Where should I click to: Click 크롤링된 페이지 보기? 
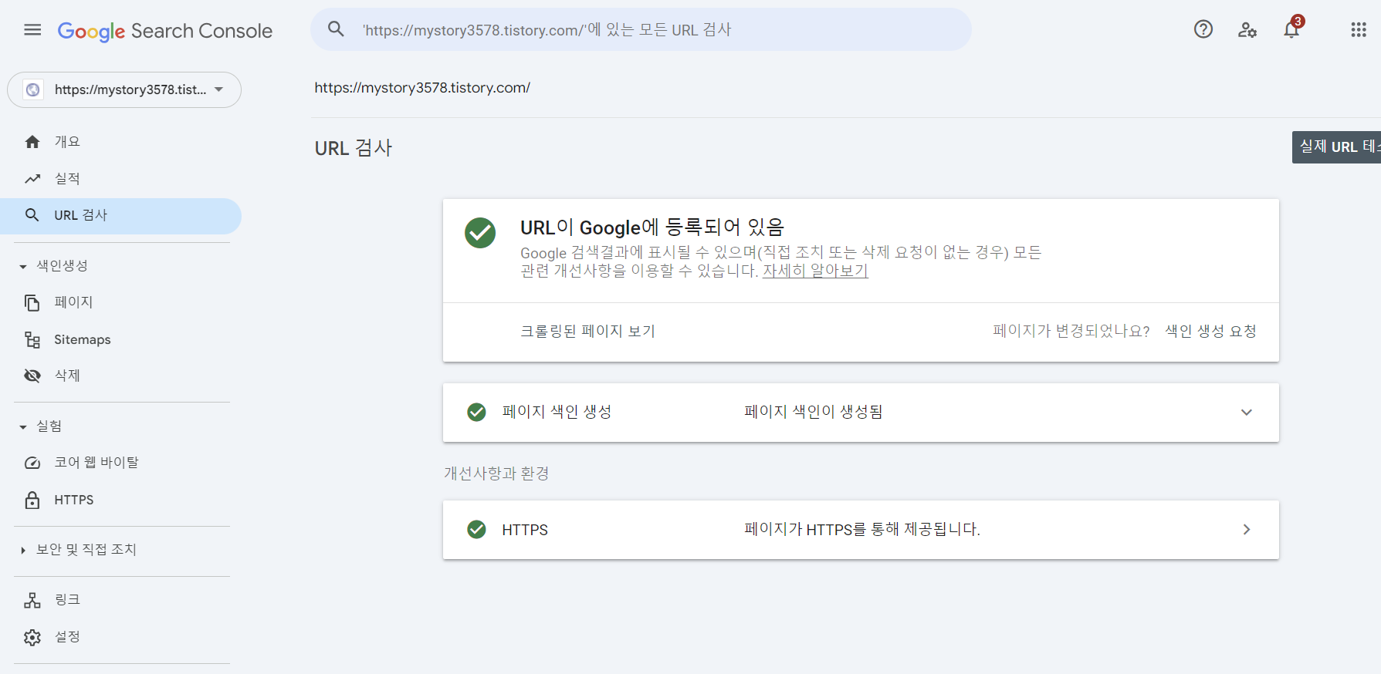(x=587, y=331)
